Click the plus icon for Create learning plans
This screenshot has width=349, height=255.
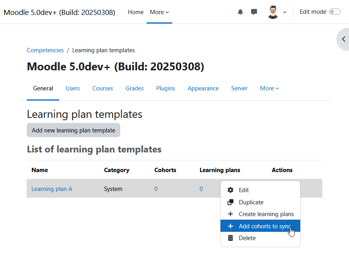(230, 214)
